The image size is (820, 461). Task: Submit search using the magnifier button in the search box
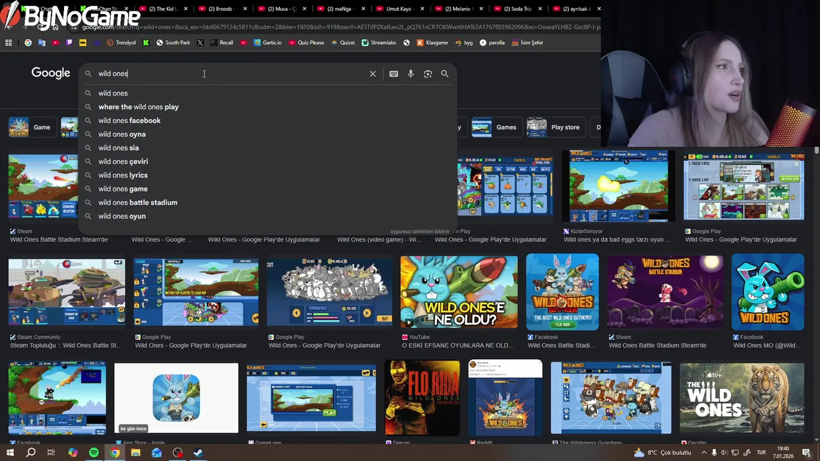(x=445, y=74)
